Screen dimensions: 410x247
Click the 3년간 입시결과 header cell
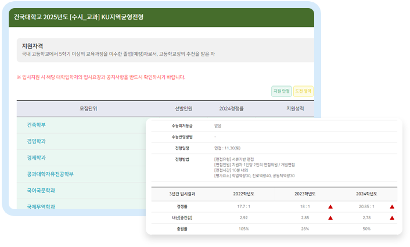[x=182, y=194]
